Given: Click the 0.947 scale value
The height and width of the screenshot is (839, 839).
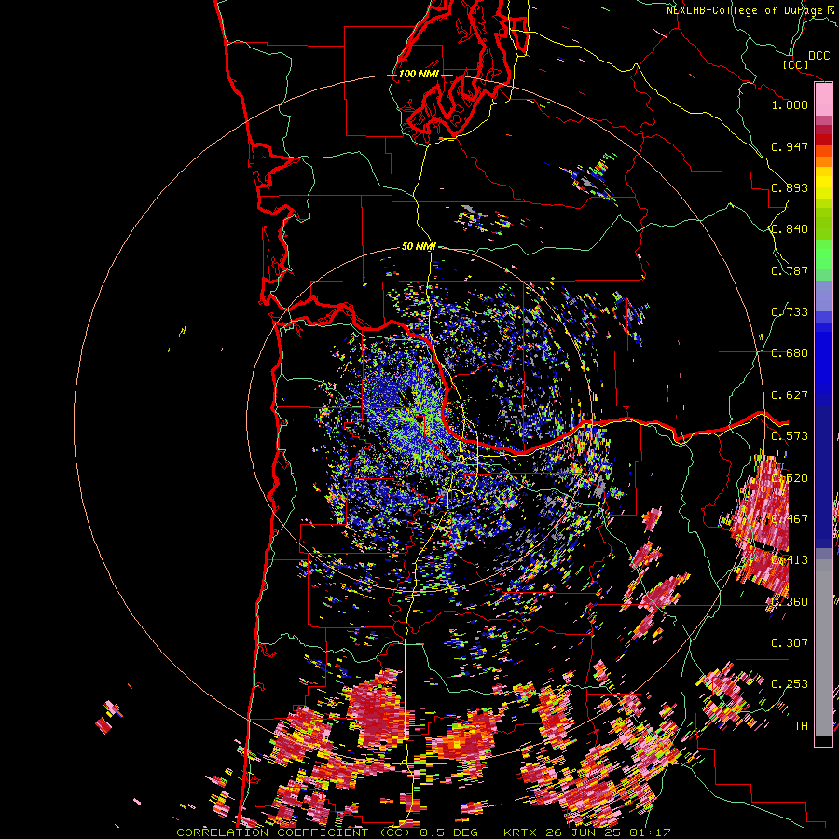Looking at the screenshot, I should (x=790, y=146).
